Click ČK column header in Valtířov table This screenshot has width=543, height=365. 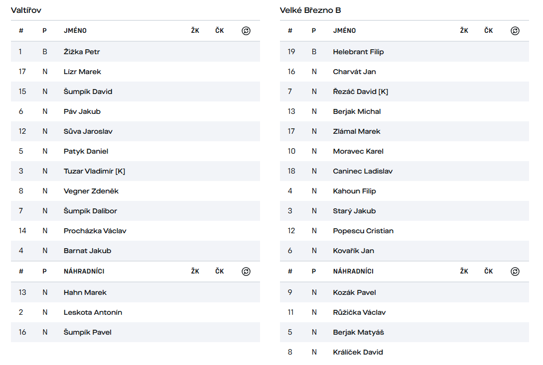[x=220, y=31]
